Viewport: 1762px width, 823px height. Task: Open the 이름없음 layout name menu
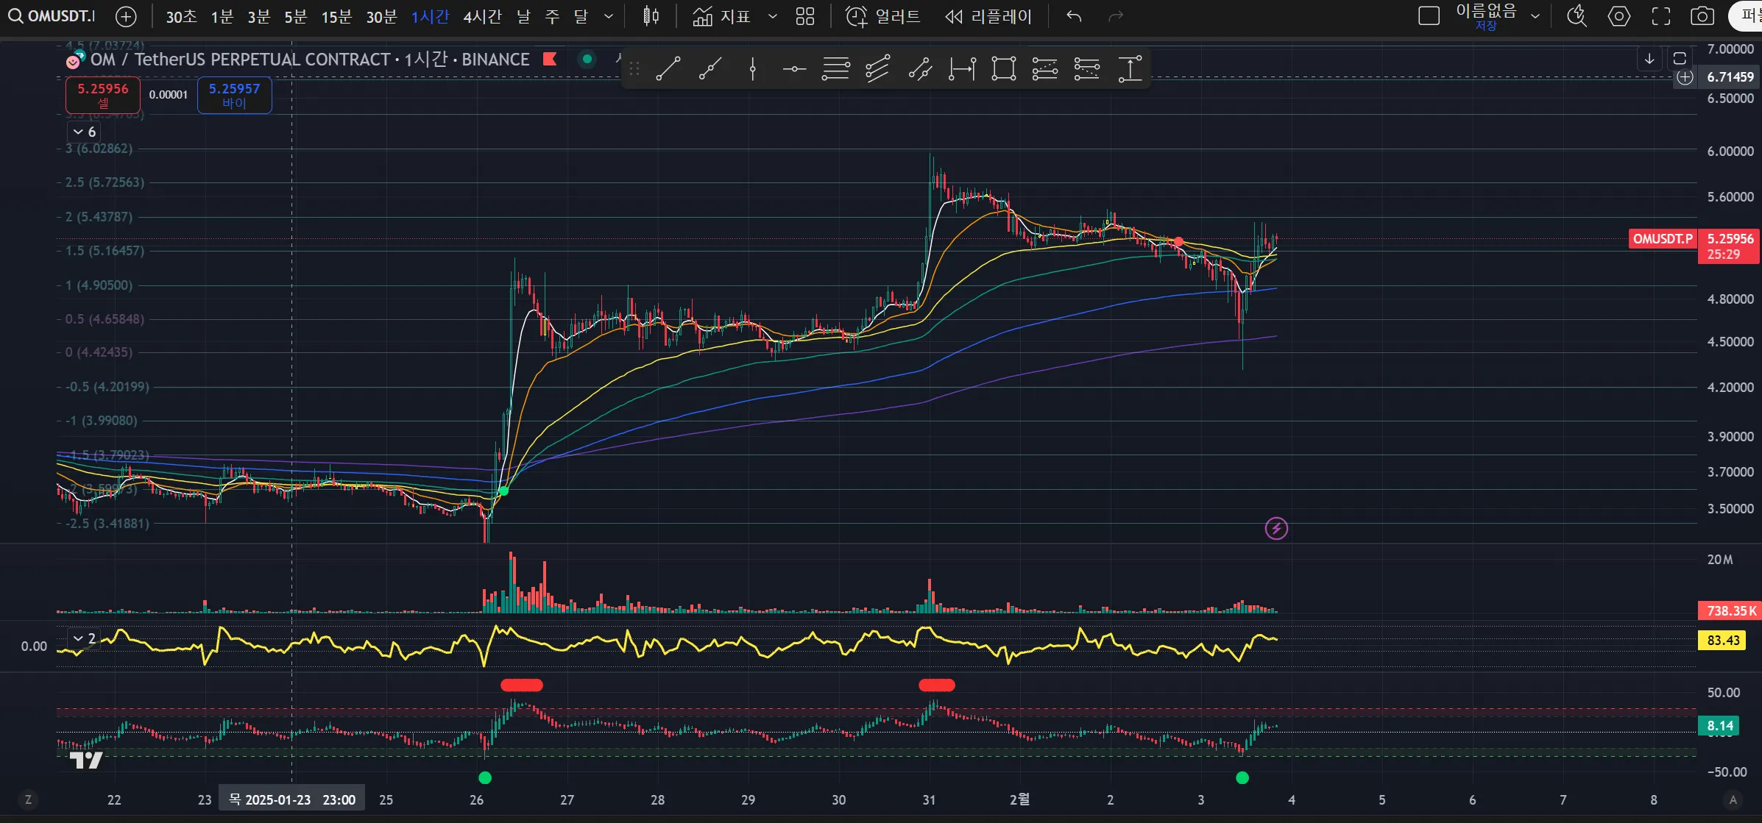coord(1486,16)
